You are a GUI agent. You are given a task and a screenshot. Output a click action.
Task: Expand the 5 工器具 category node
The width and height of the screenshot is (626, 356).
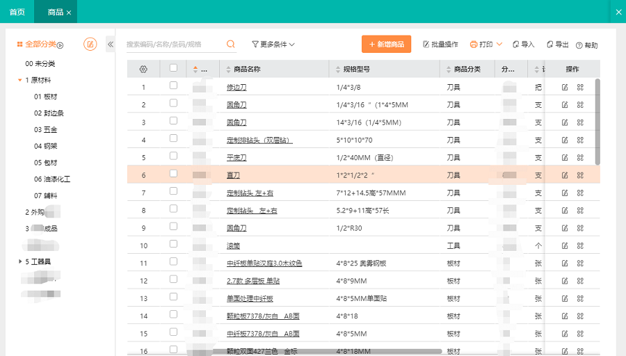point(19,261)
